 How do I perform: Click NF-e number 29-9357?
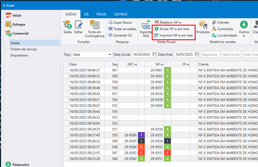click(x=156, y=88)
